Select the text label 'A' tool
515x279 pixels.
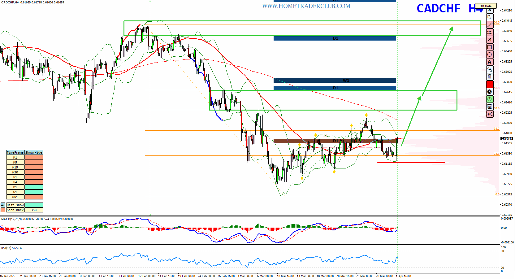coord(490,62)
